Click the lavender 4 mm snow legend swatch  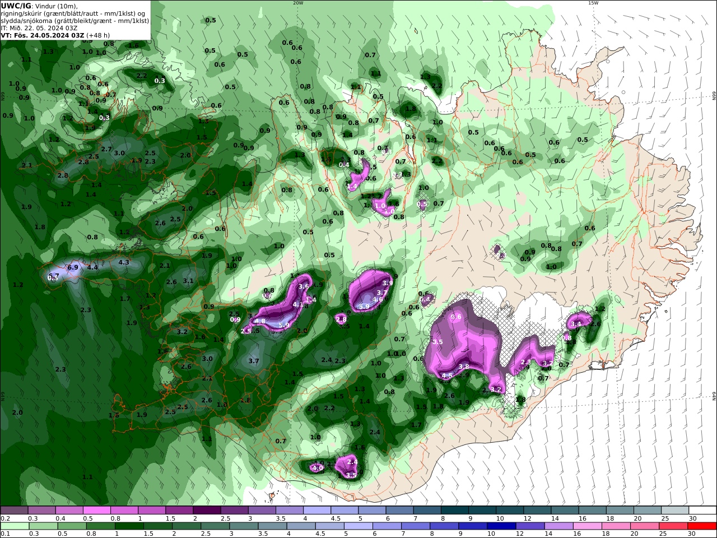point(316,511)
